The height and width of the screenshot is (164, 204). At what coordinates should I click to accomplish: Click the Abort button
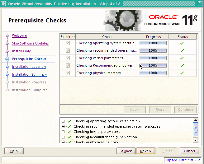[135, 110]
